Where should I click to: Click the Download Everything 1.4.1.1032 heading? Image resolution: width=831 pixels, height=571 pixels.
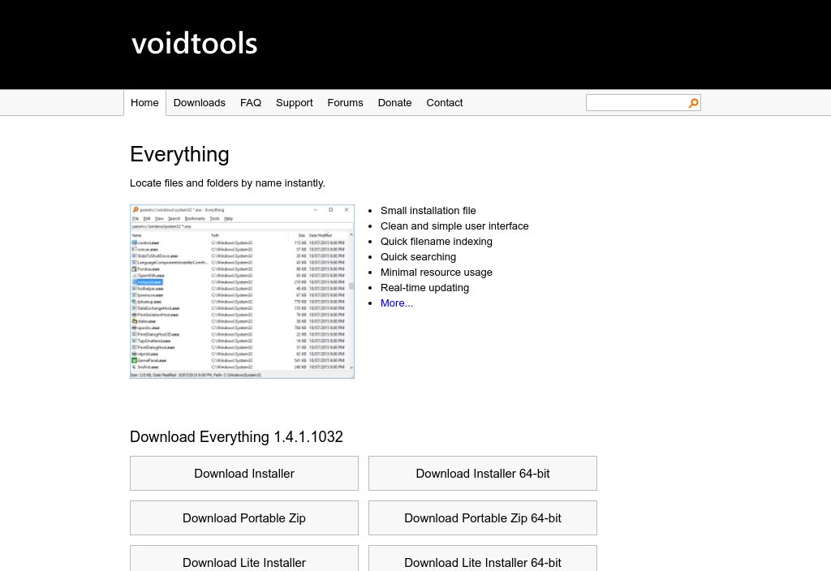click(236, 437)
